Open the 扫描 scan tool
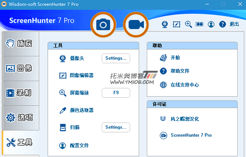The image size is (246, 157). pyautogui.click(x=75, y=127)
